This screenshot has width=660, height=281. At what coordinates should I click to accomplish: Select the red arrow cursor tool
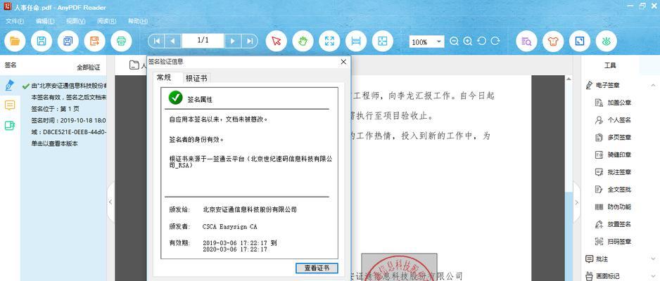277,41
